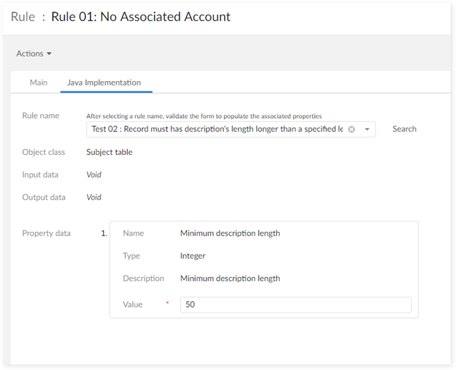The image size is (456, 370).
Task: Click the Void value next to Output data
Action: point(94,197)
